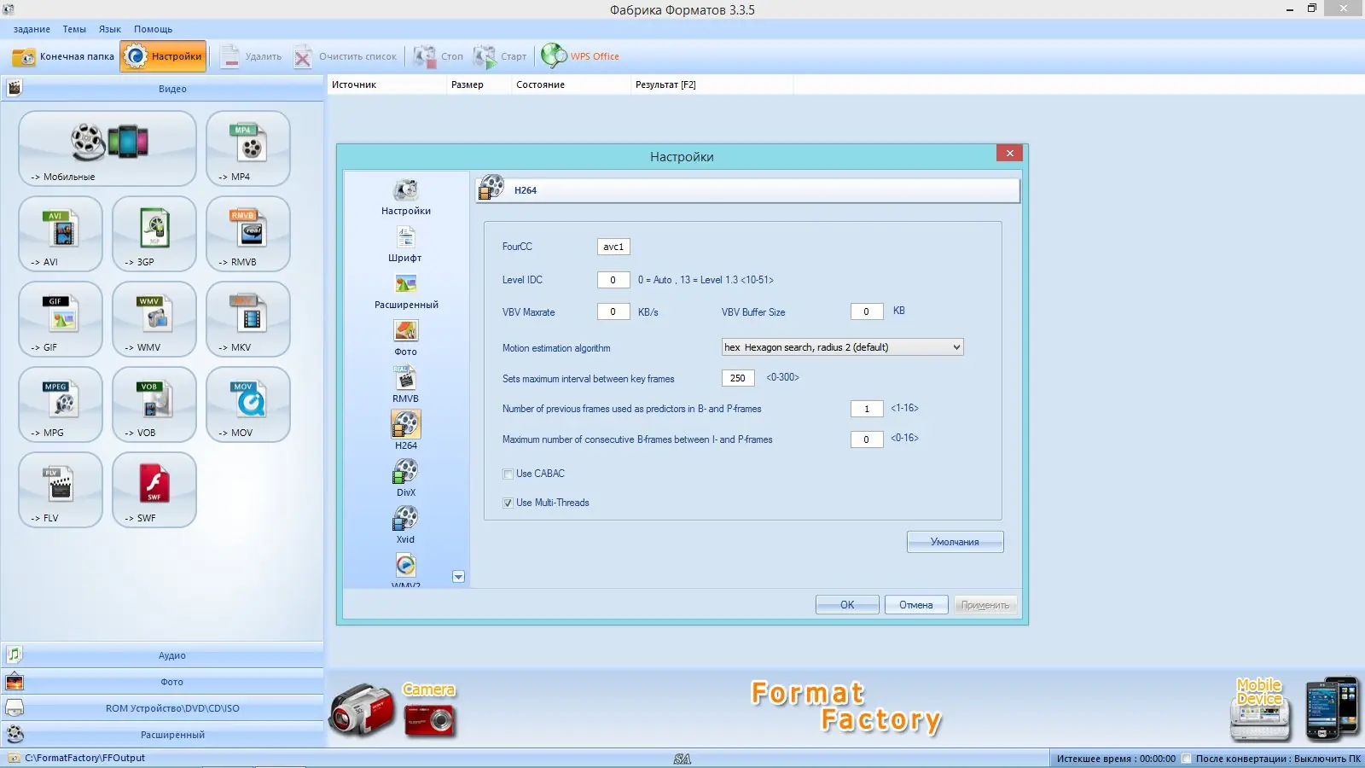Restore defaults with Умолчания button
This screenshot has height=768, width=1365.
tap(955, 542)
